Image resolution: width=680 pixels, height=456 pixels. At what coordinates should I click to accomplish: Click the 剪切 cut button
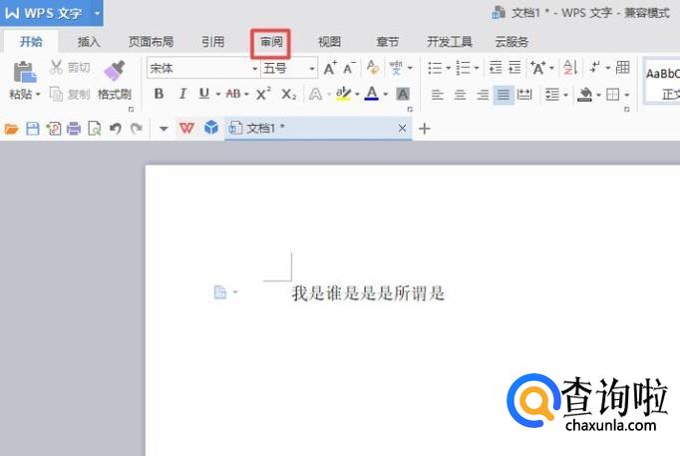[69, 68]
